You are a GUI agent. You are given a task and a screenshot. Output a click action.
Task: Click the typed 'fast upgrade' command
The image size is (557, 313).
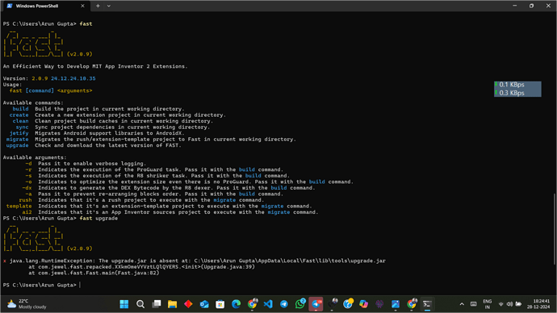click(98, 219)
